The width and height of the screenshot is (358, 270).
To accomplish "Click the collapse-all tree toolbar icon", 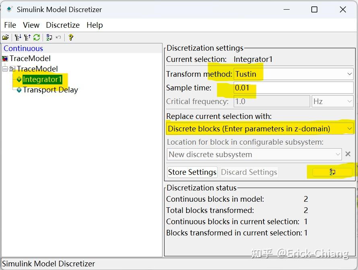I will [27, 37].
